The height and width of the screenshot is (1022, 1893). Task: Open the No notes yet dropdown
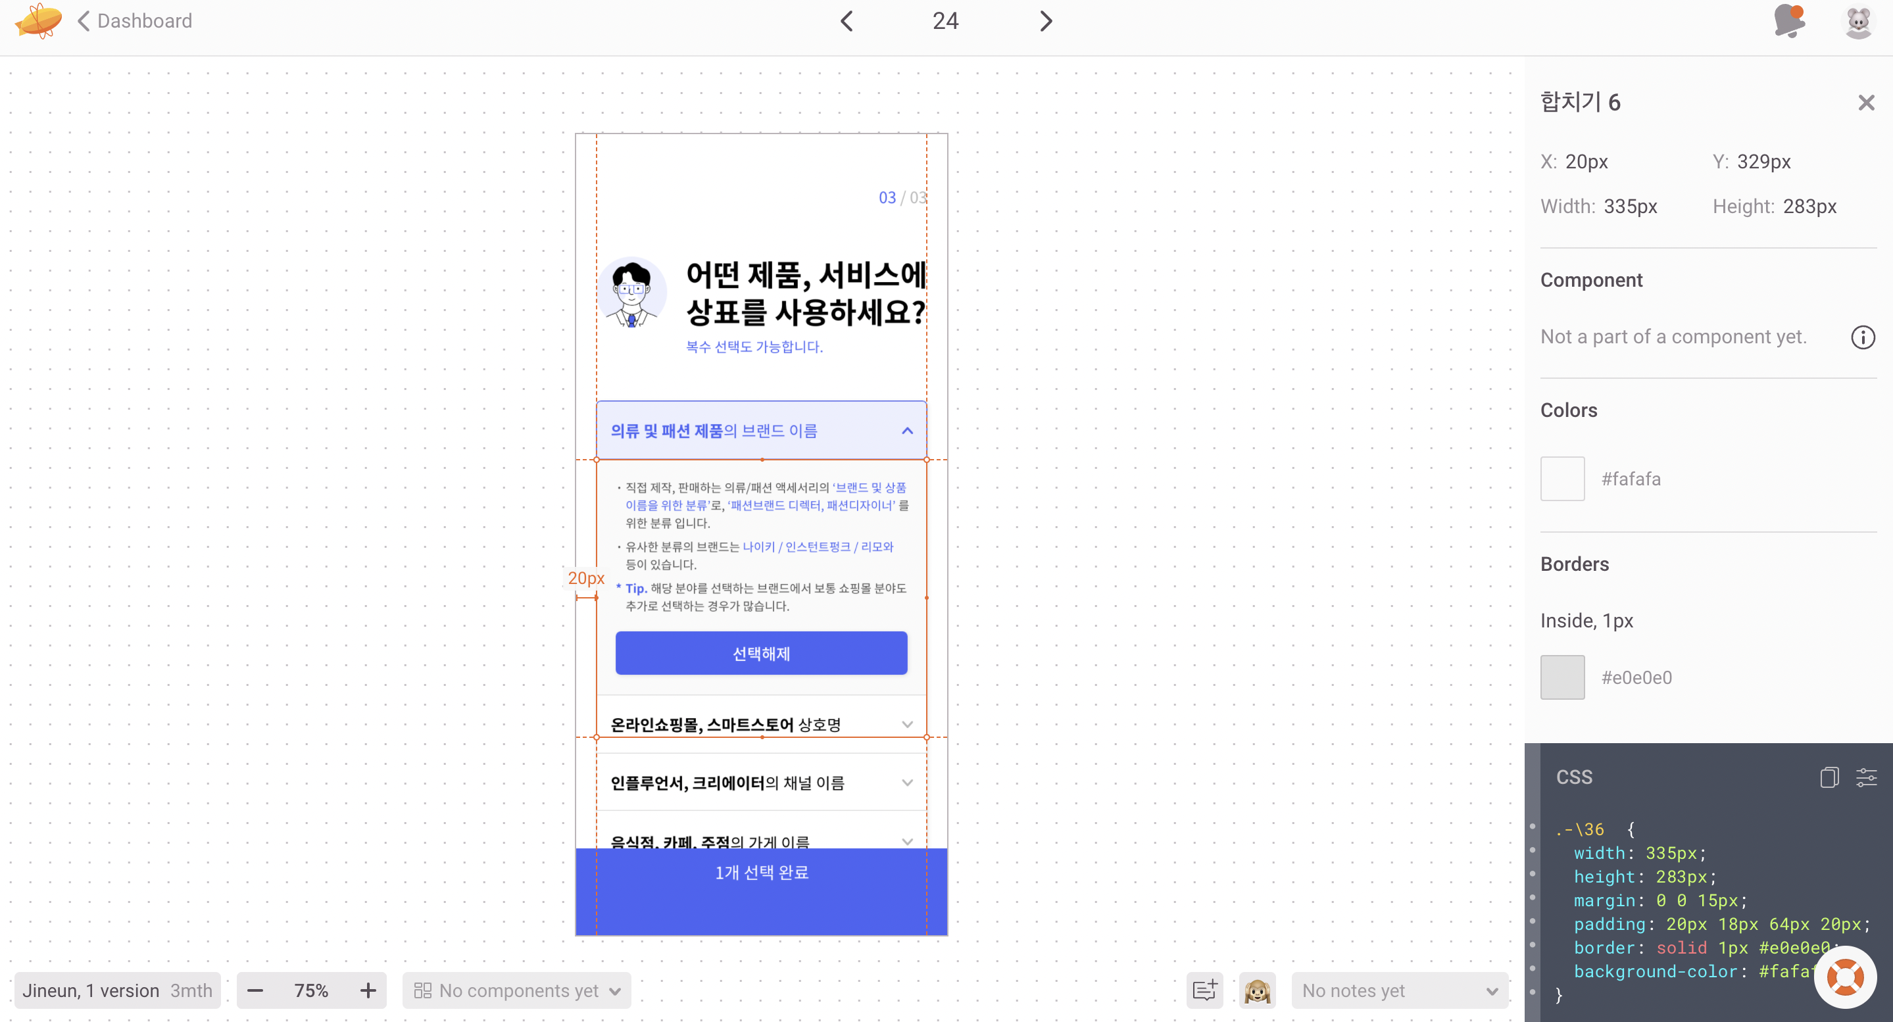point(1399,990)
